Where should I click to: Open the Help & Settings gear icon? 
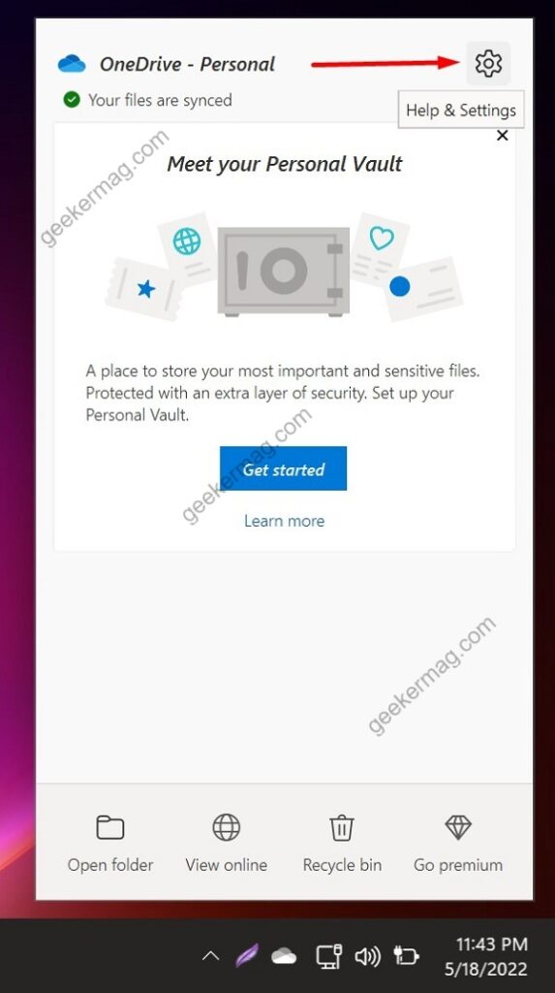pyautogui.click(x=488, y=63)
